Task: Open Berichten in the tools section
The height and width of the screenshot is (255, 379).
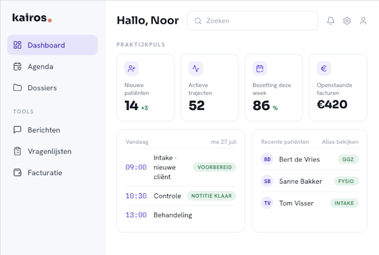Action: 52,130
